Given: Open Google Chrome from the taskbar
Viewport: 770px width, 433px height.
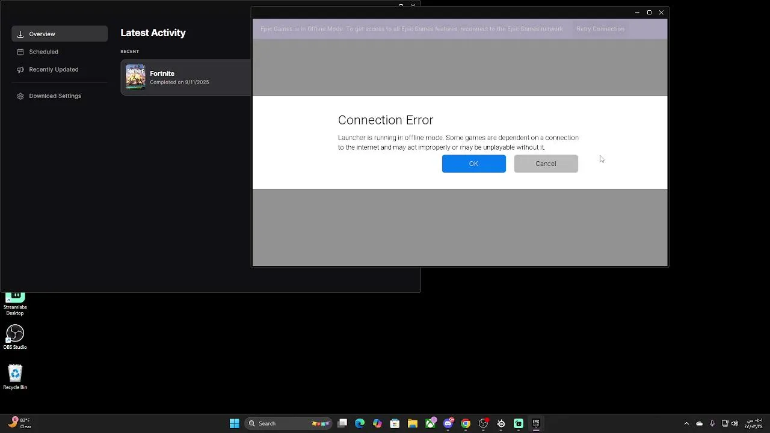Looking at the screenshot, I should click(466, 423).
